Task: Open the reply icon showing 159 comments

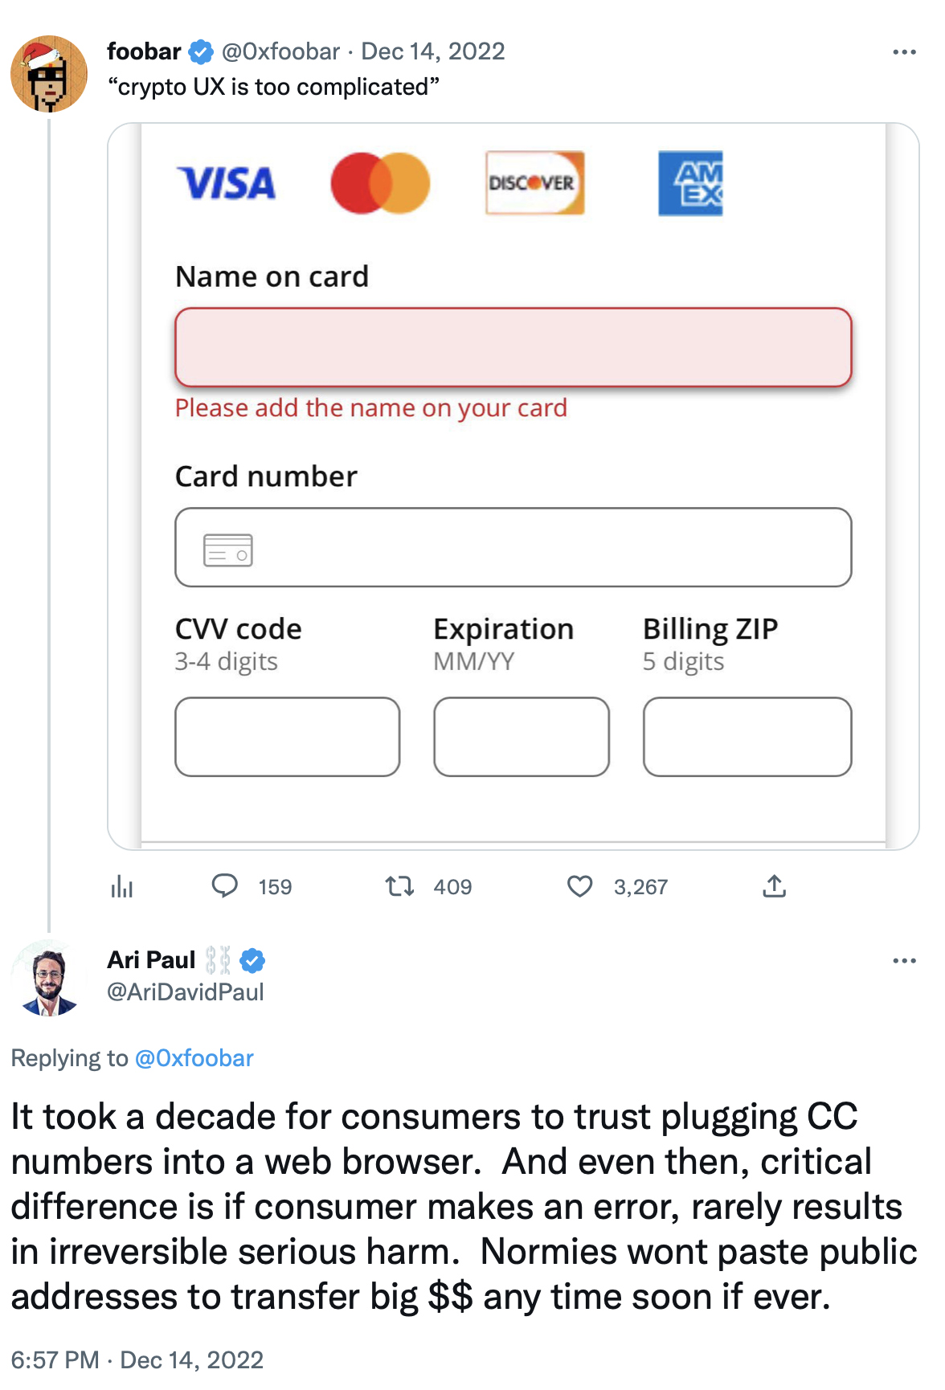Action: point(225,885)
